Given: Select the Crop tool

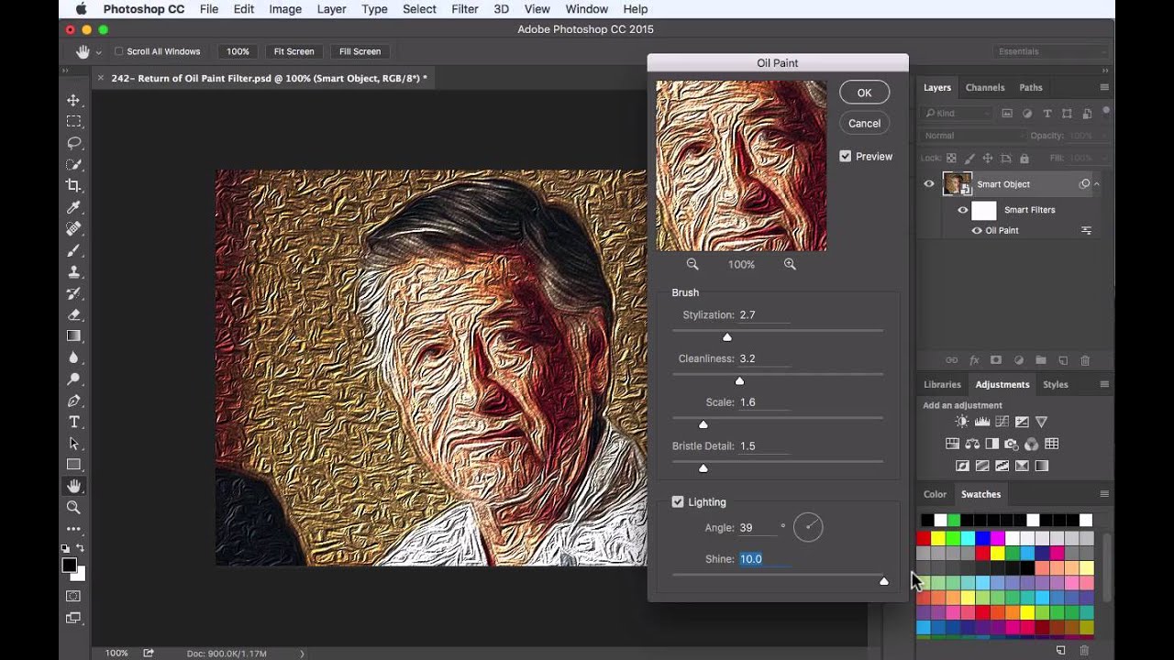Looking at the screenshot, I should pyautogui.click(x=74, y=185).
